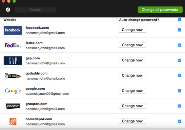The width and height of the screenshot is (185, 130).
Task: Toggle auto-change checkbox for google.com
Action: [x=179, y=91]
